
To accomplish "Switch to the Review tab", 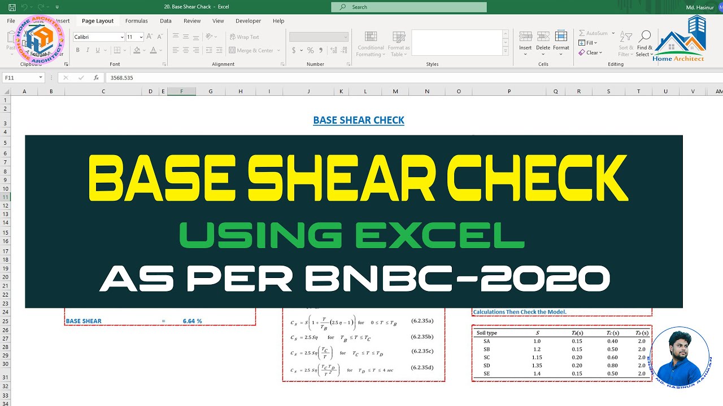I will [x=192, y=21].
